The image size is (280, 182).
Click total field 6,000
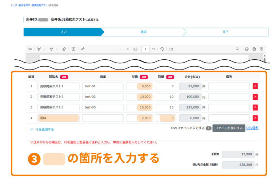(190, 118)
